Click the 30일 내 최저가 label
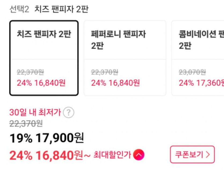 coord(35,112)
